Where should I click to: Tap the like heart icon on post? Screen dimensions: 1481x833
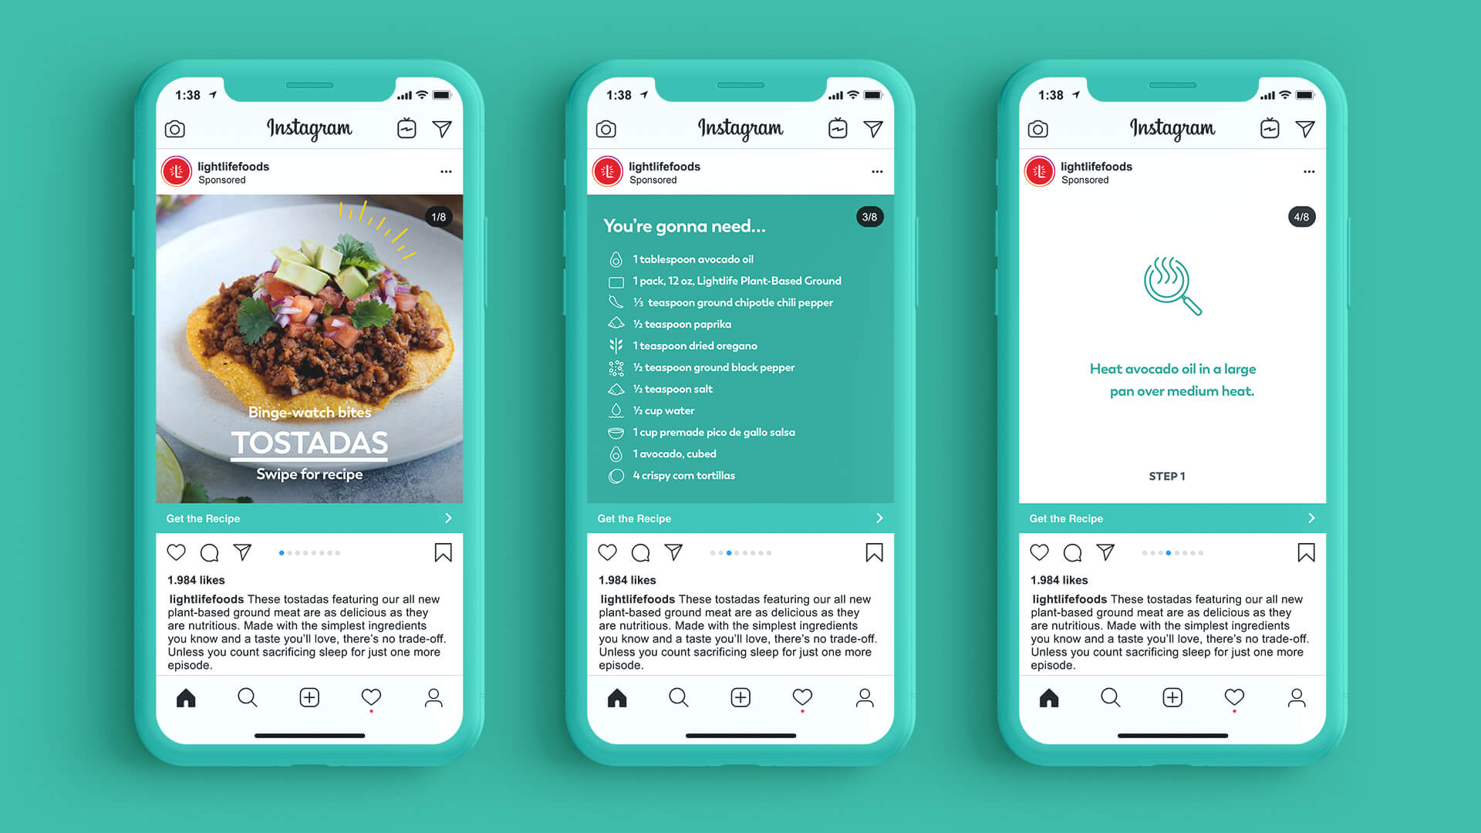pyautogui.click(x=176, y=552)
